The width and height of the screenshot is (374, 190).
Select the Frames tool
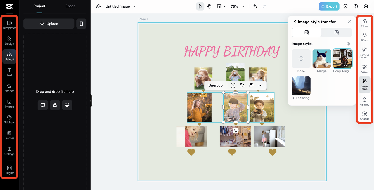coord(9,135)
